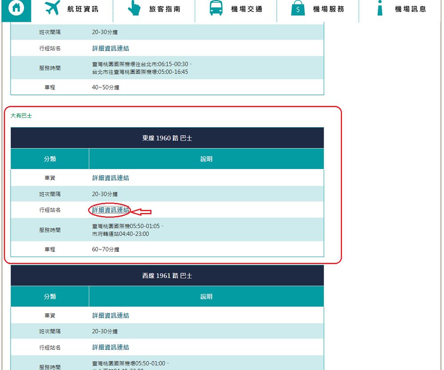
Task: Click the 西線 1961 路 巴士 table header
Action: pyautogui.click(x=167, y=276)
